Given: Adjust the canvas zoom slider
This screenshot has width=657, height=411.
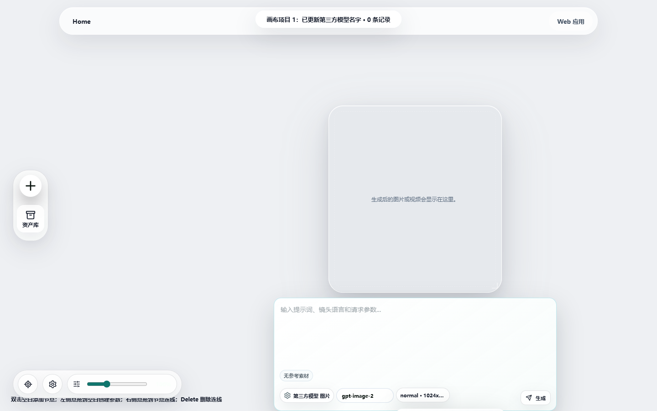Looking at the screenshot, I should point(117,384).
